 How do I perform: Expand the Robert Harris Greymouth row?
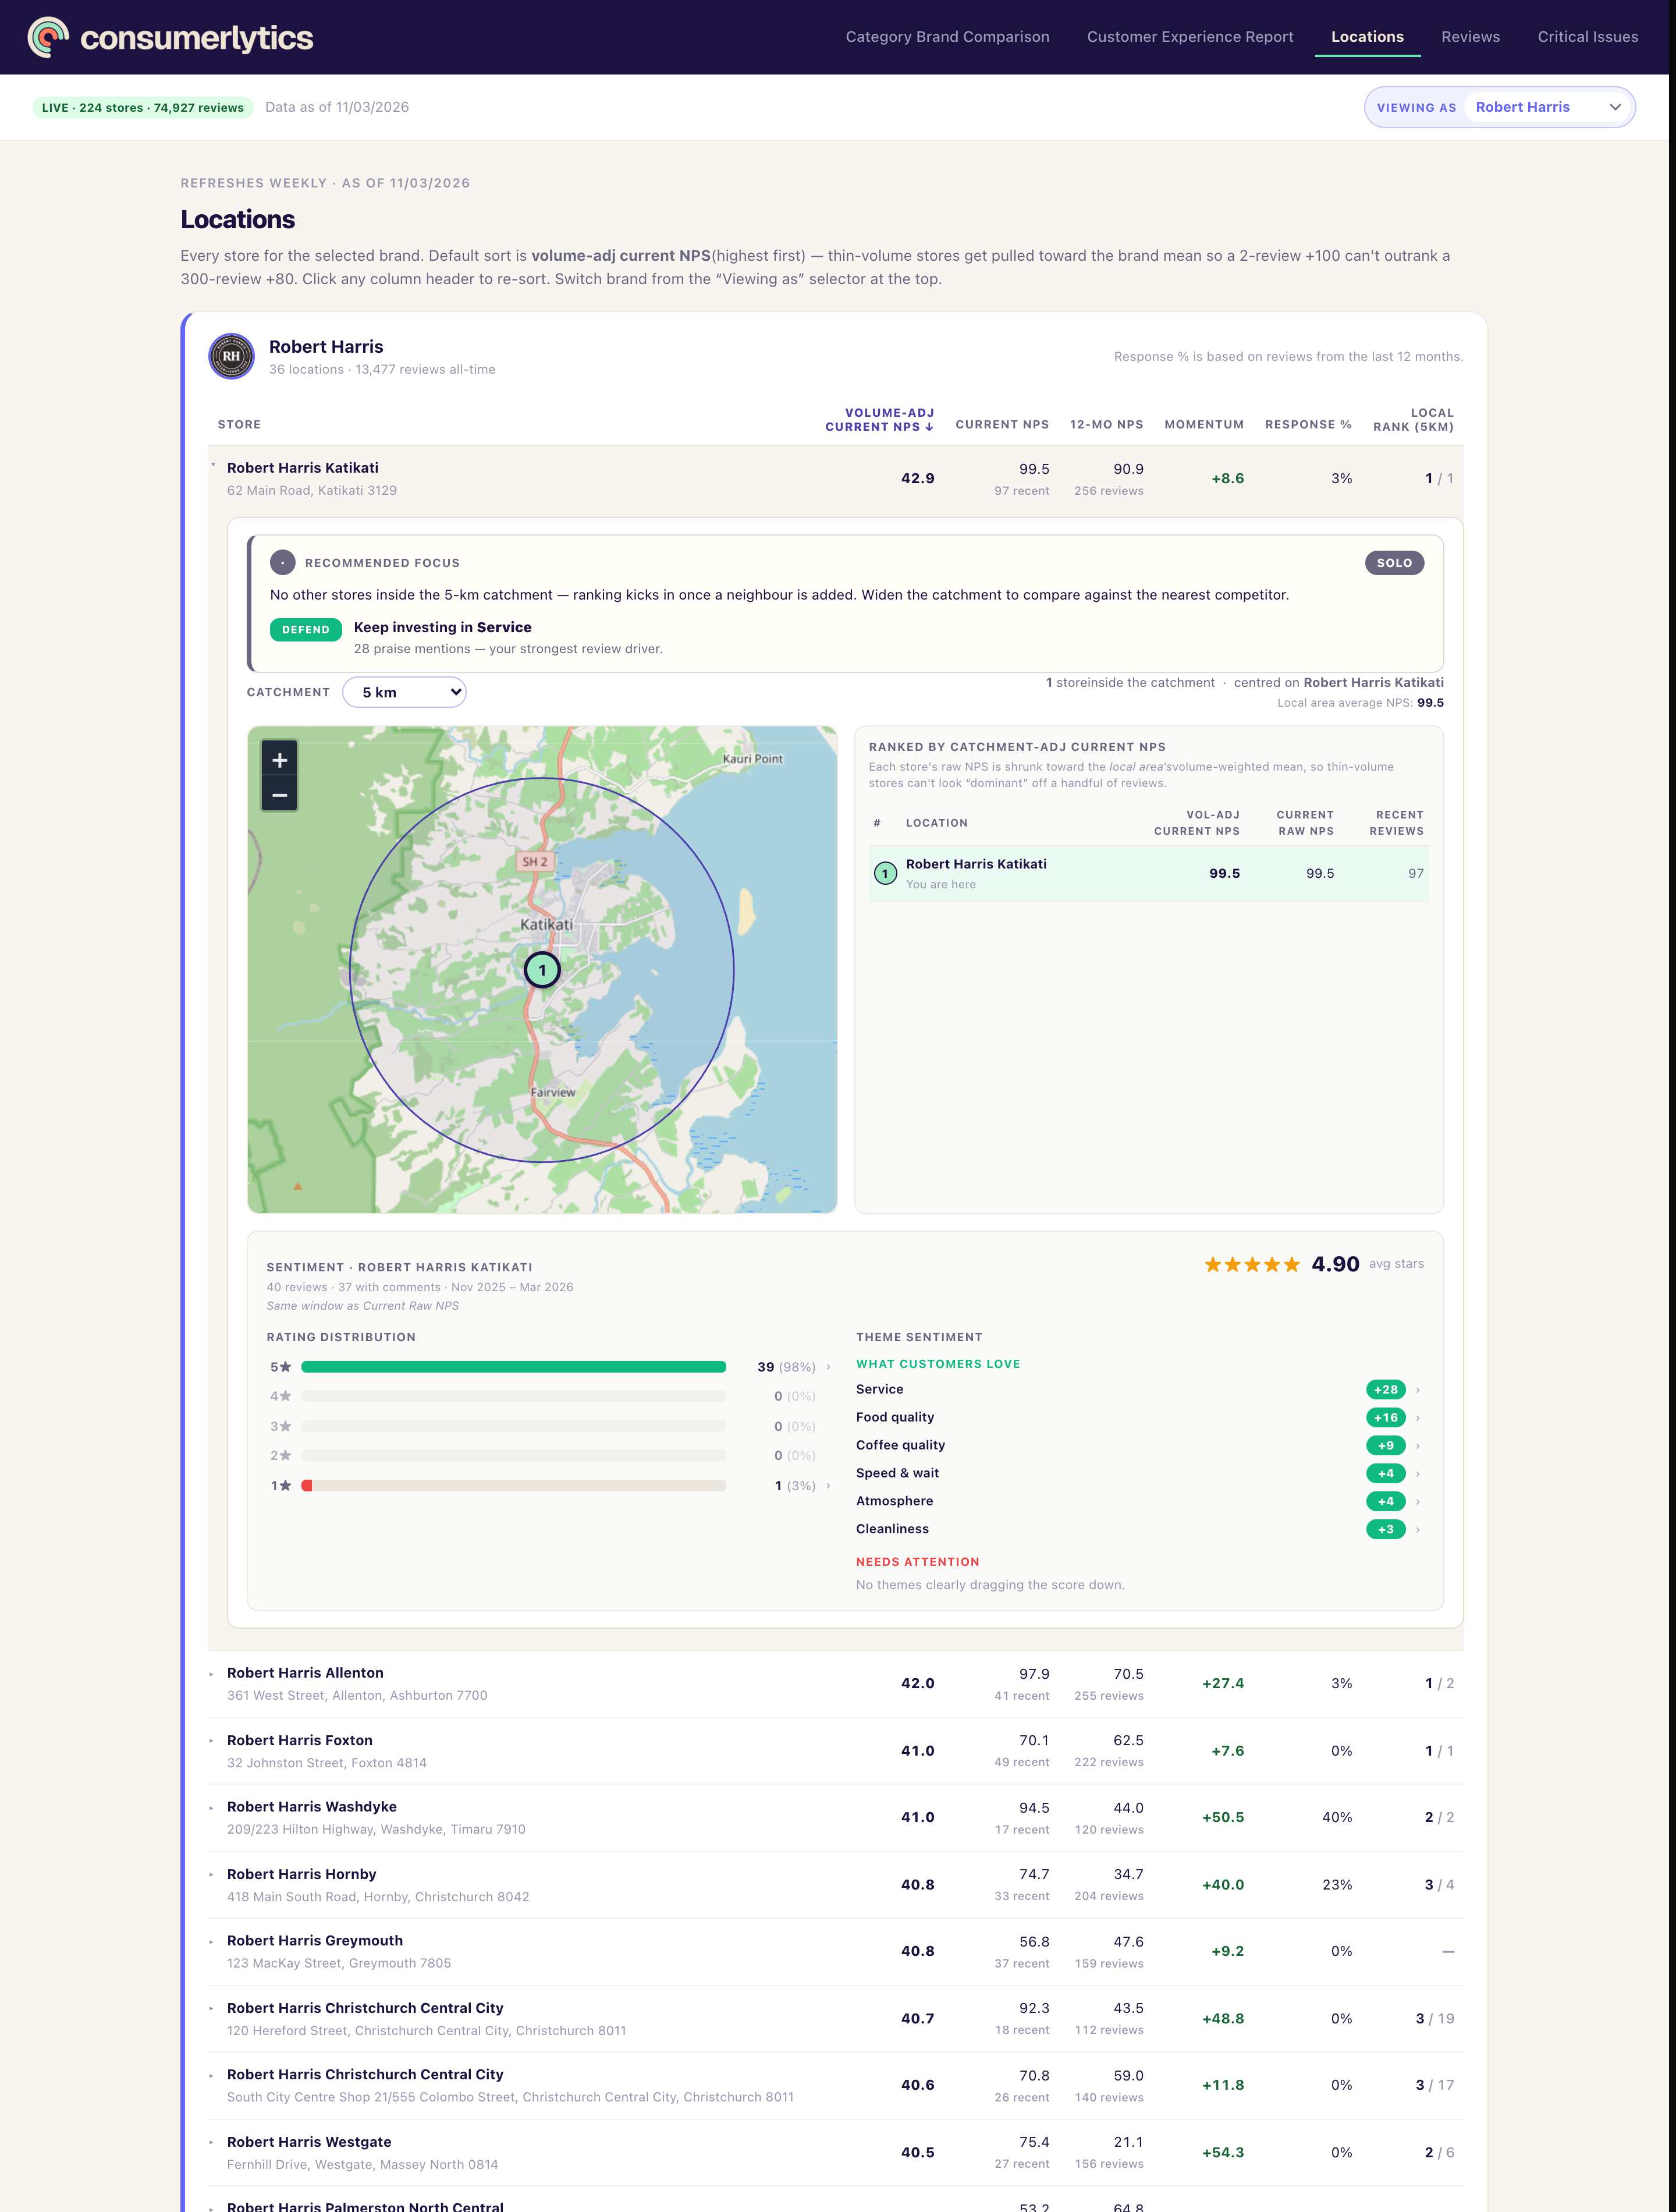pos(211,1942)
